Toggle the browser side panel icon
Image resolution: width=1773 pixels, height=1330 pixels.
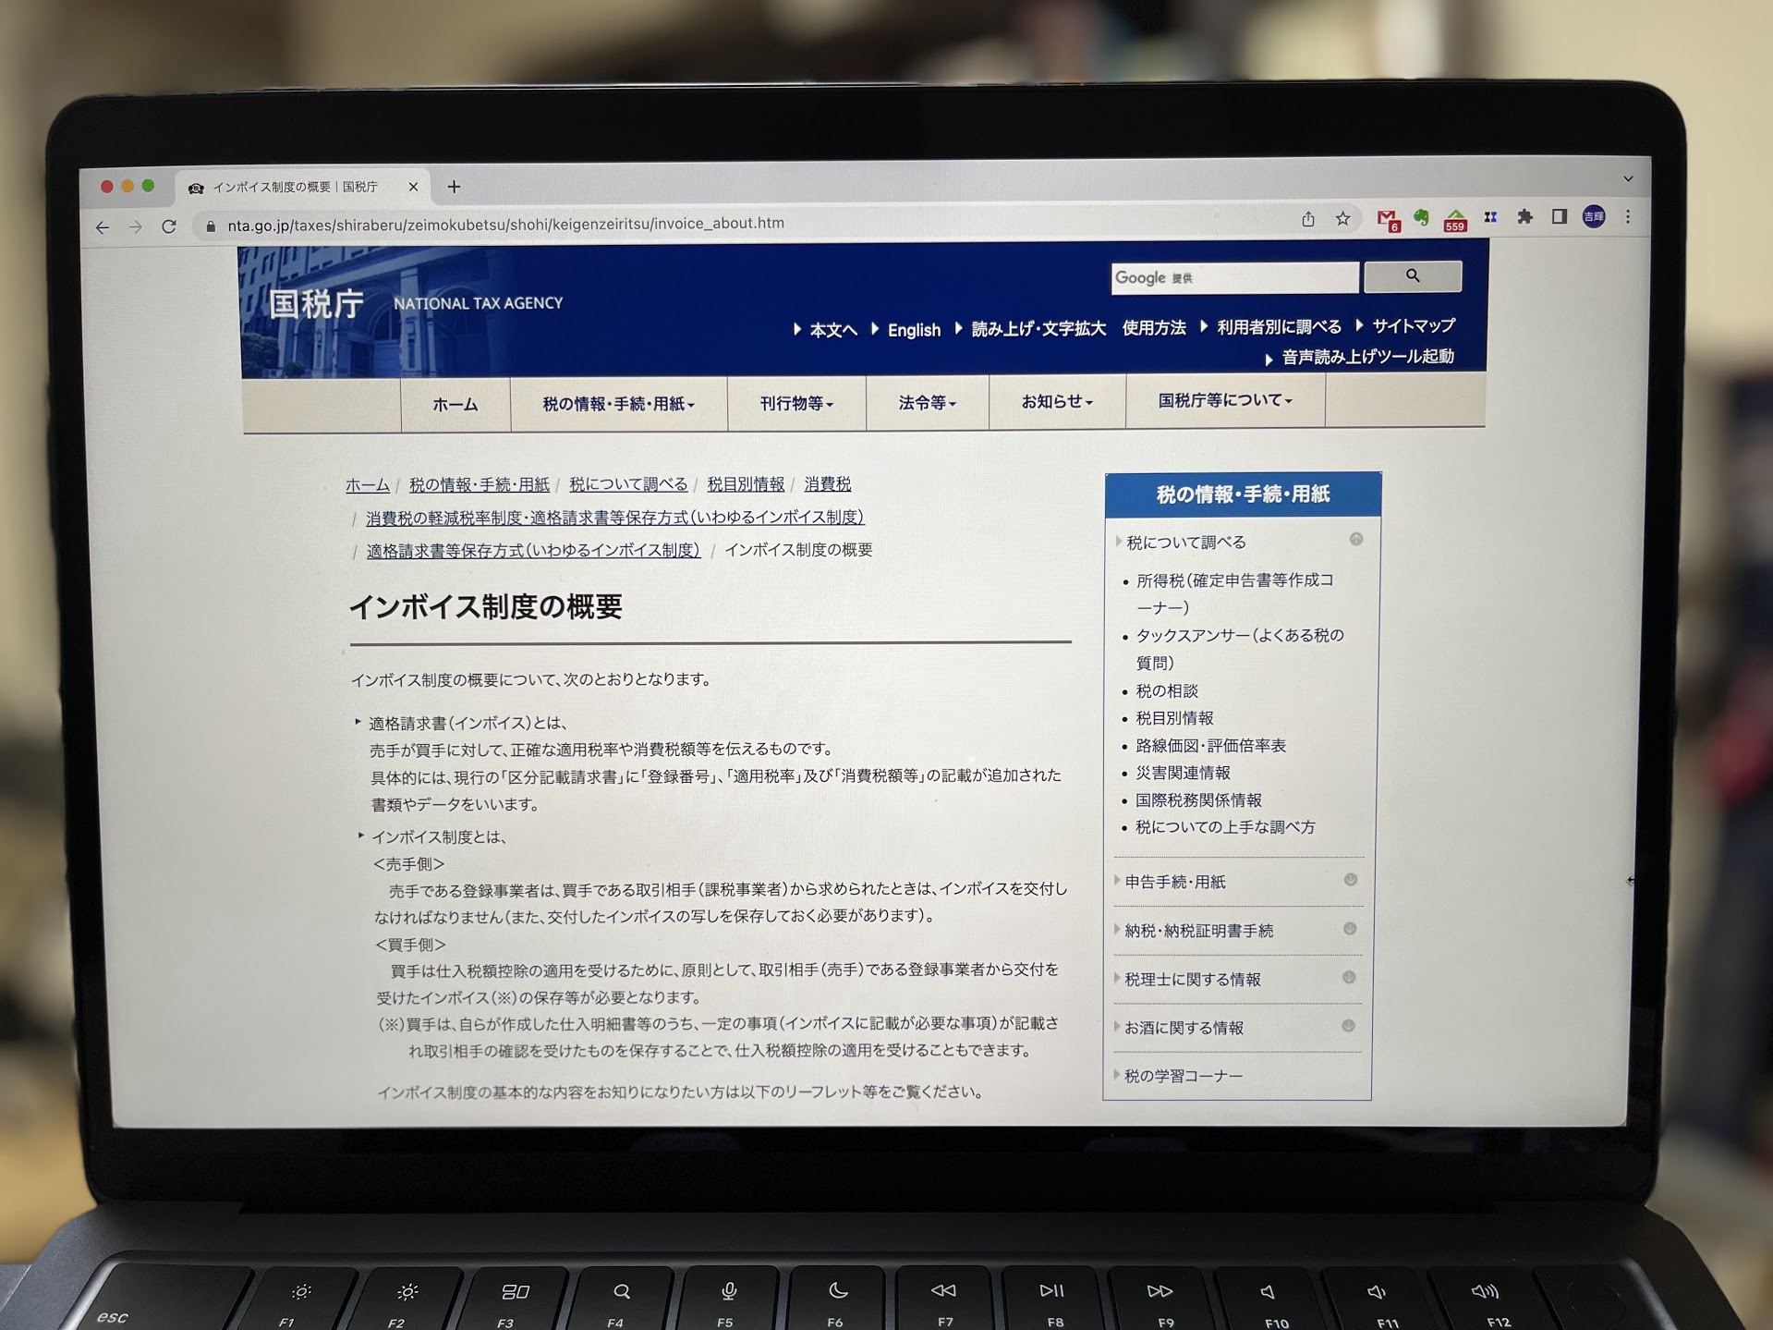click(1560, 217)
